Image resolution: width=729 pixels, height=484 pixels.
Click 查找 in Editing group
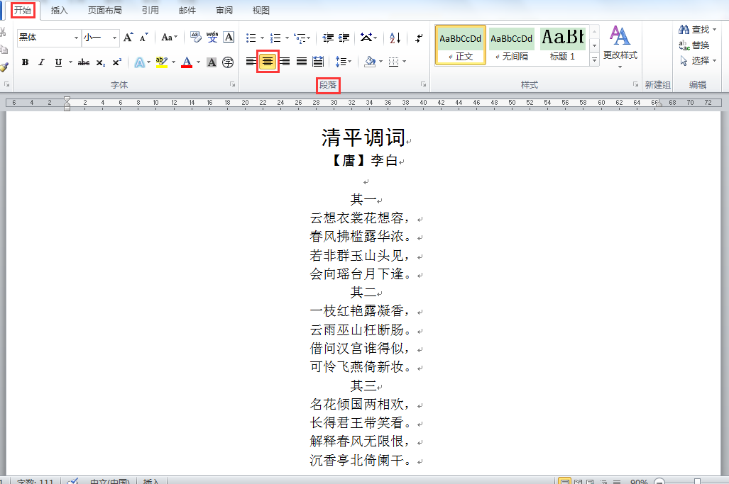tap(697, 30)
